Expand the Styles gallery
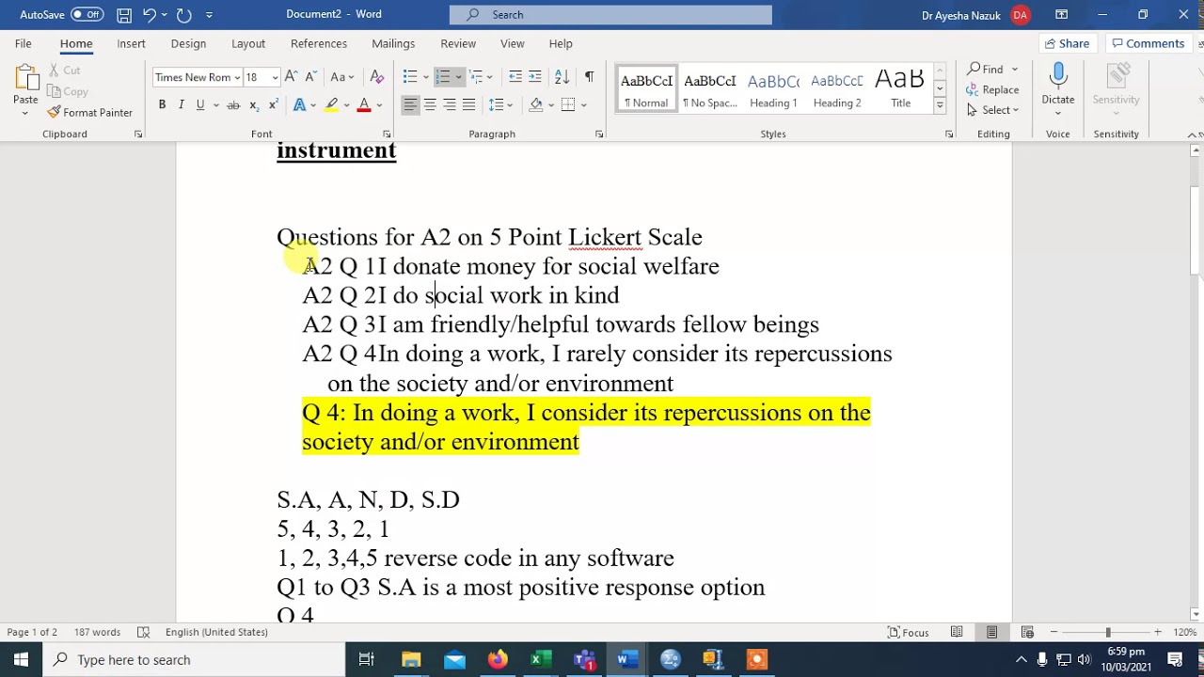This screenshot has width=1204, height=677. pyautogui.click(x=939, y=106)
